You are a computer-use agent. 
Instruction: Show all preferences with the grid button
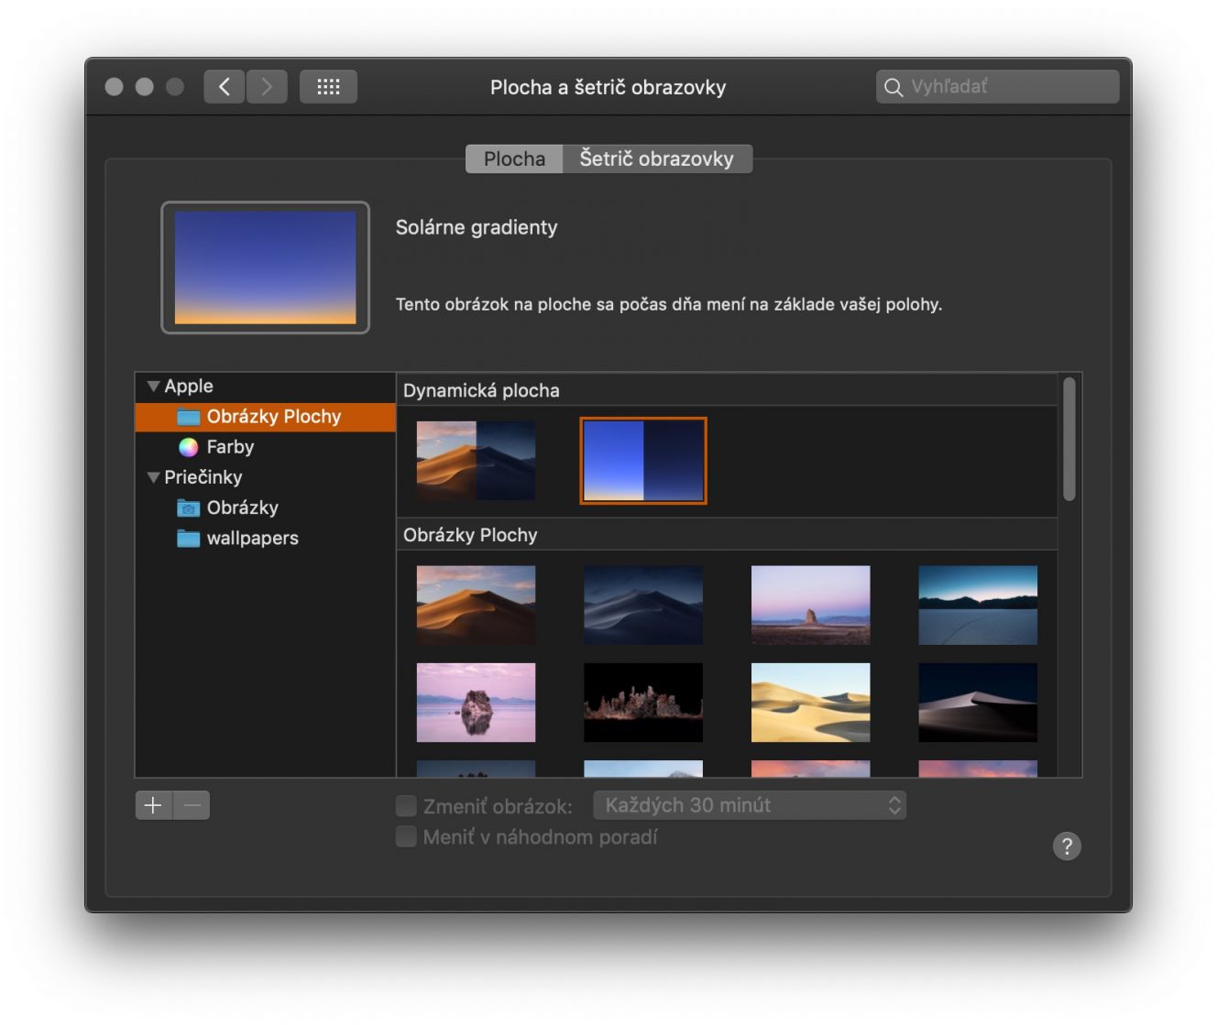[x=328, y=87]
